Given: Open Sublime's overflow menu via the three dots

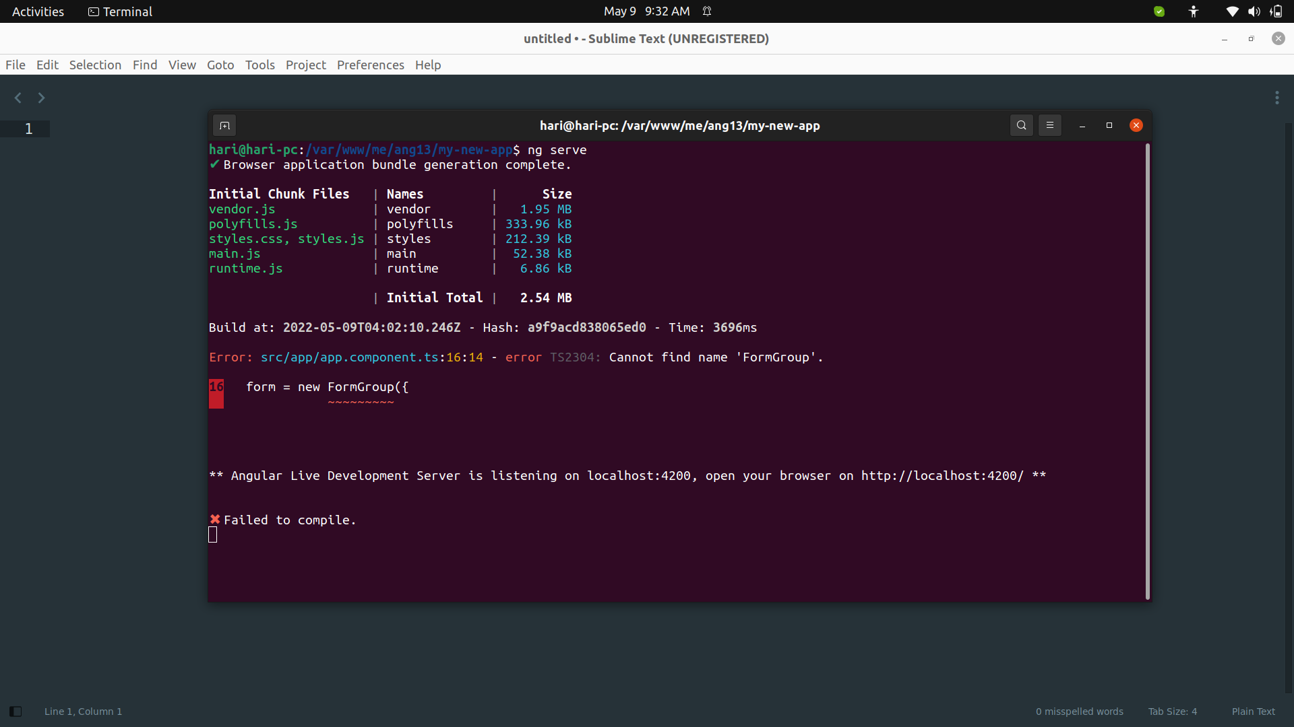Looking at the screenshot, I should pyautogui.click(x=1277, y=98).
